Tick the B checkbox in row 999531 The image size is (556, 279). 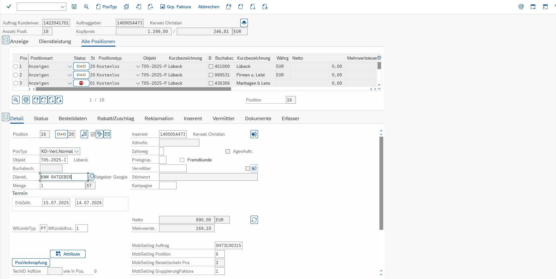pyautogui.click(x=211, y=75)
